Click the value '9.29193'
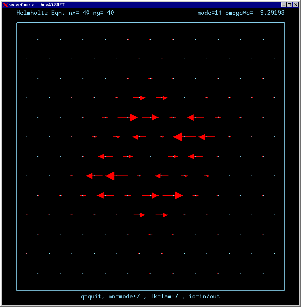 (272, 13)
